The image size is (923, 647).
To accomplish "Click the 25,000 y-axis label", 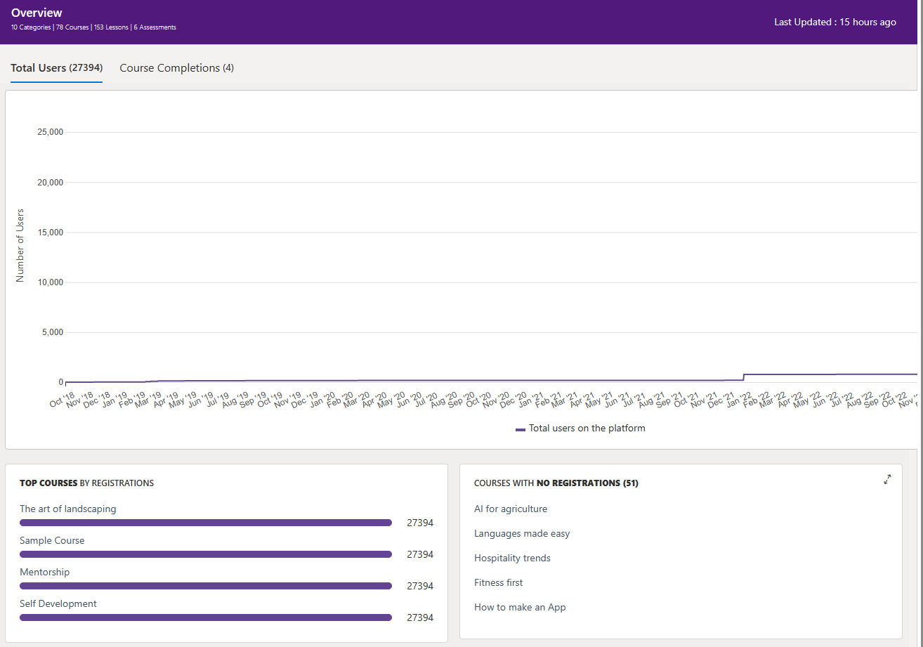I will (50, 132).
